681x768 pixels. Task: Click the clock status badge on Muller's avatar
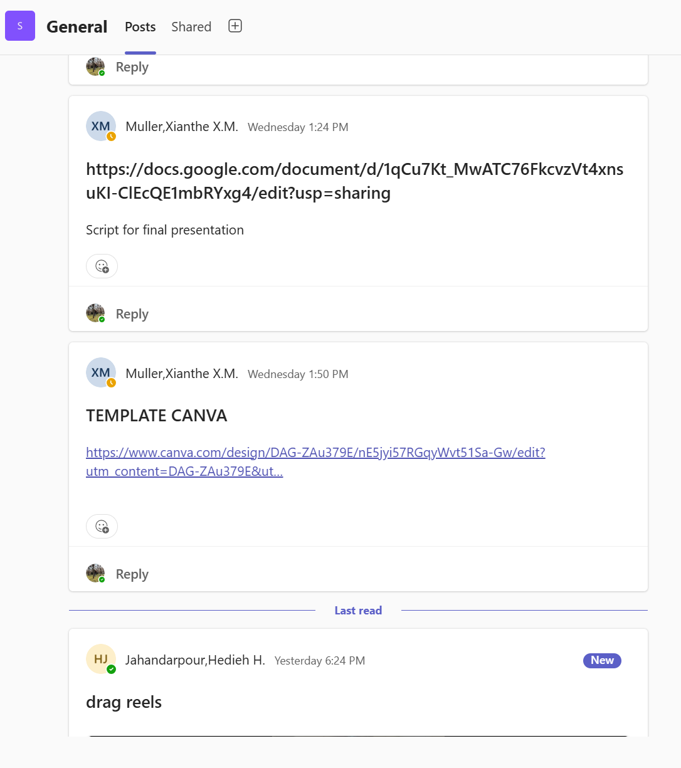pos(111,136)
